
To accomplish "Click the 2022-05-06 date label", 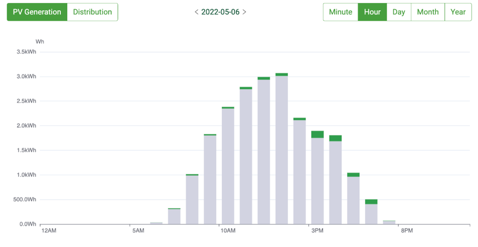I will point(220,12).
